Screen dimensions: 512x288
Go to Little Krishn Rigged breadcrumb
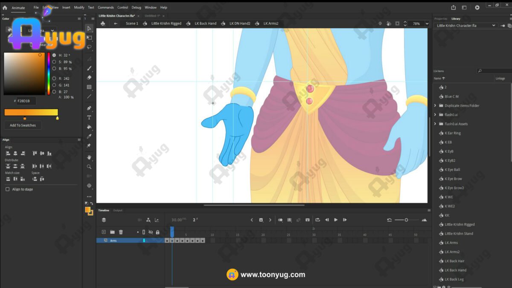point(166,23)
